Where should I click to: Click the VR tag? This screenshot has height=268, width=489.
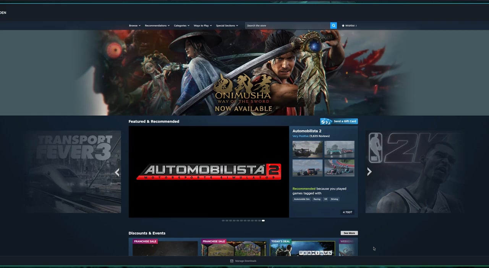pos(325,199)
